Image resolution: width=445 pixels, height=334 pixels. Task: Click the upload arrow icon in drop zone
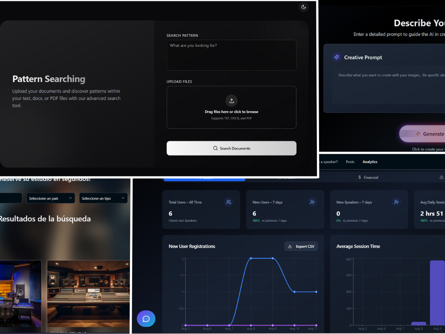[x=231, y=101]
